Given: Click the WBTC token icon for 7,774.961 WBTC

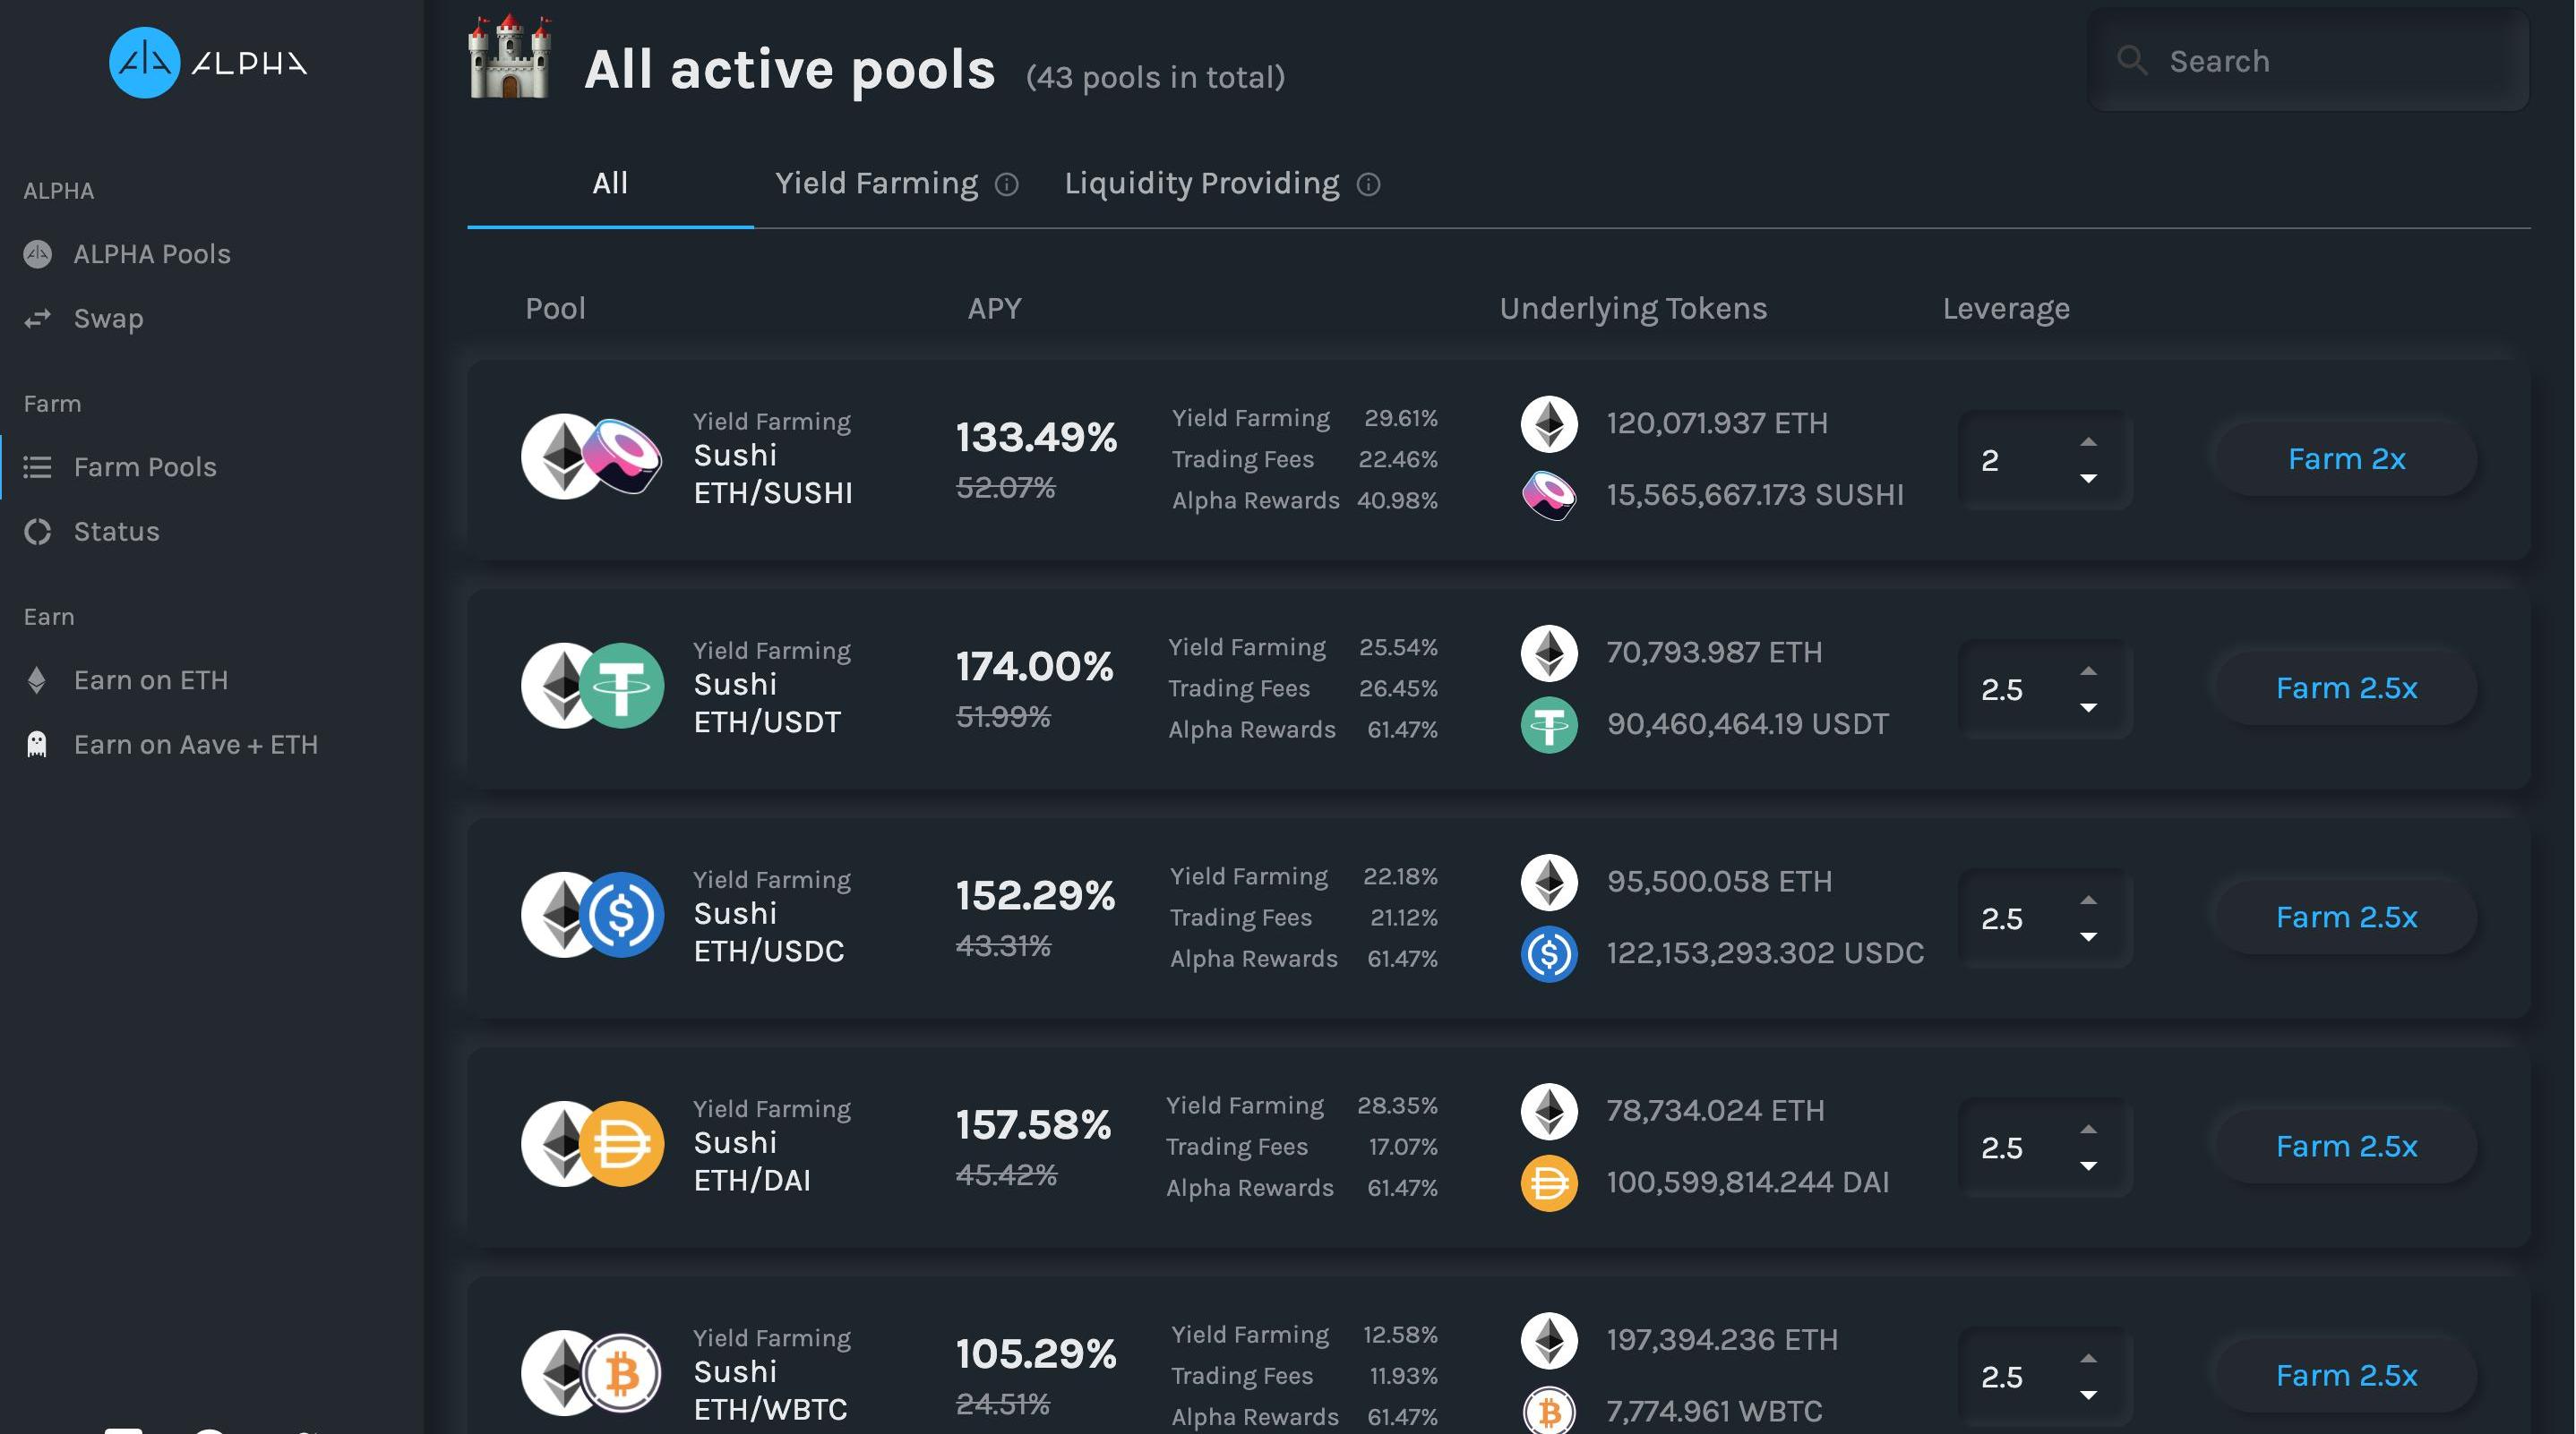Looking at the screenshot, I should tap(1549, 1411).
